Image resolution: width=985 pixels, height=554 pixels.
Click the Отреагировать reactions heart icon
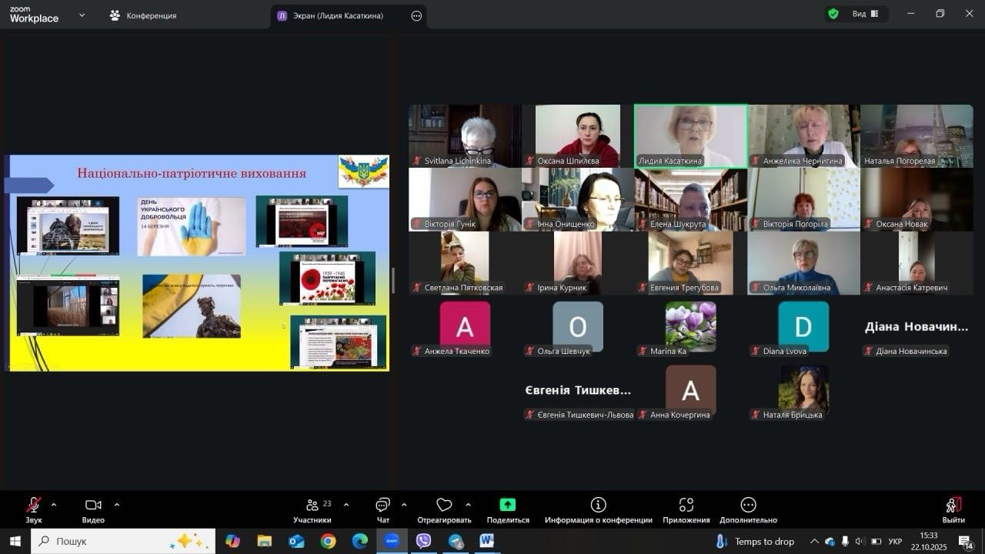tap(444, 510)
